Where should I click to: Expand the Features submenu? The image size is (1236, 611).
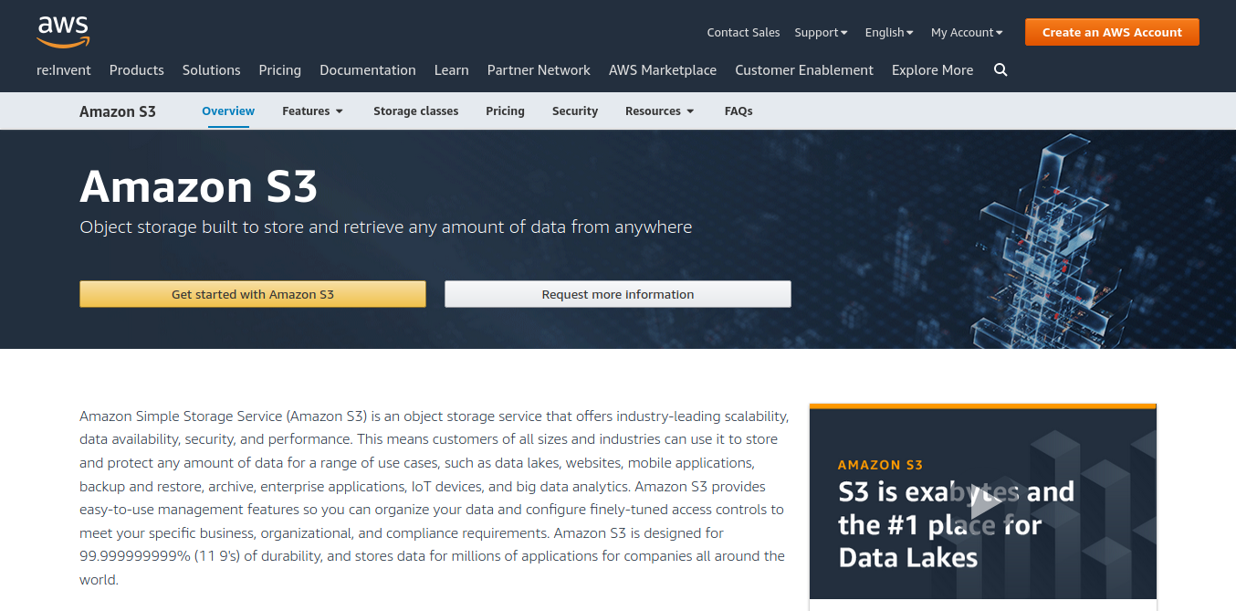point(312,111)
